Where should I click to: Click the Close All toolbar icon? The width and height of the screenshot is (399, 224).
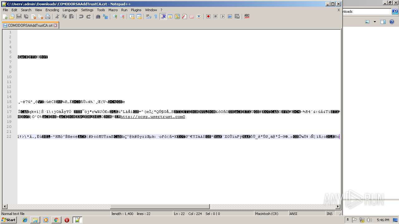[41, 16]
